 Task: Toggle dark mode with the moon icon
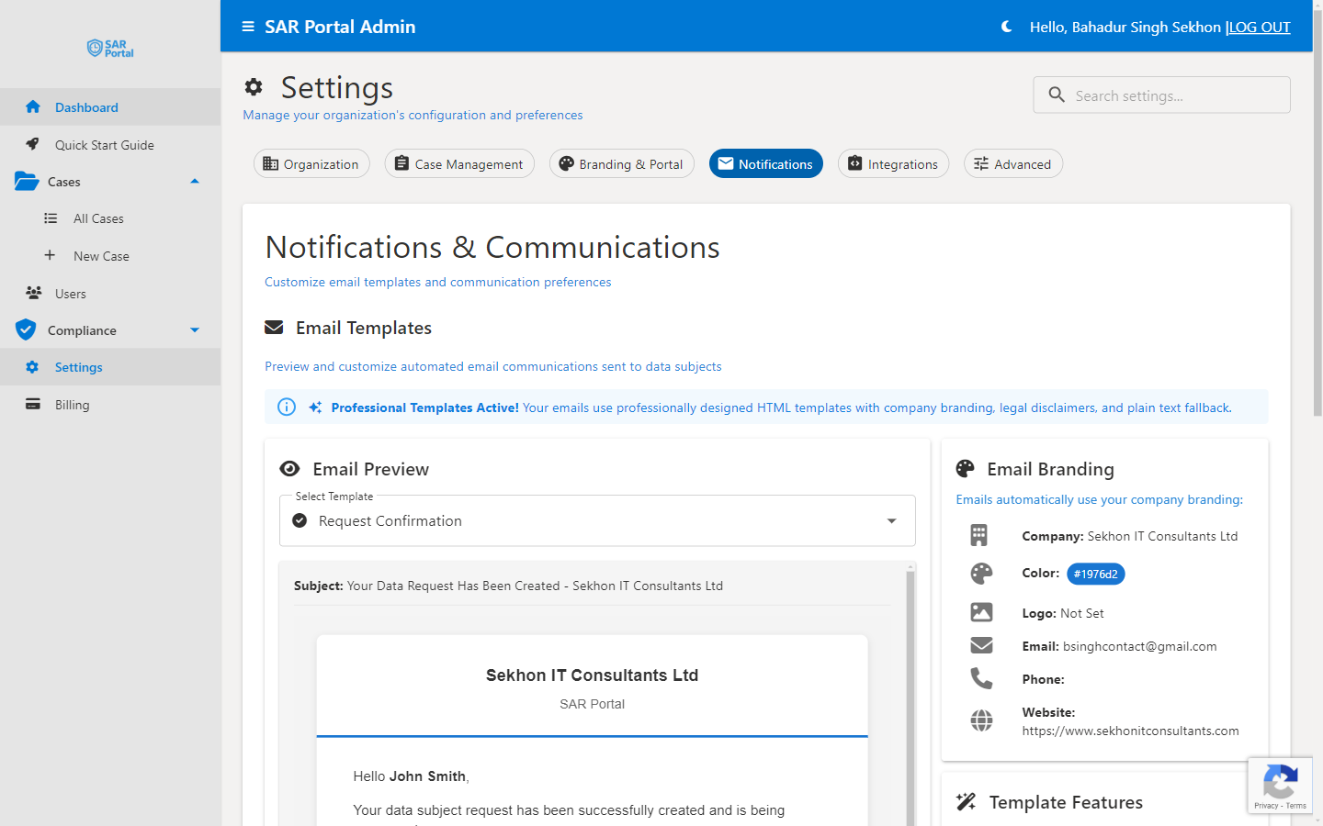(1006, 28)
